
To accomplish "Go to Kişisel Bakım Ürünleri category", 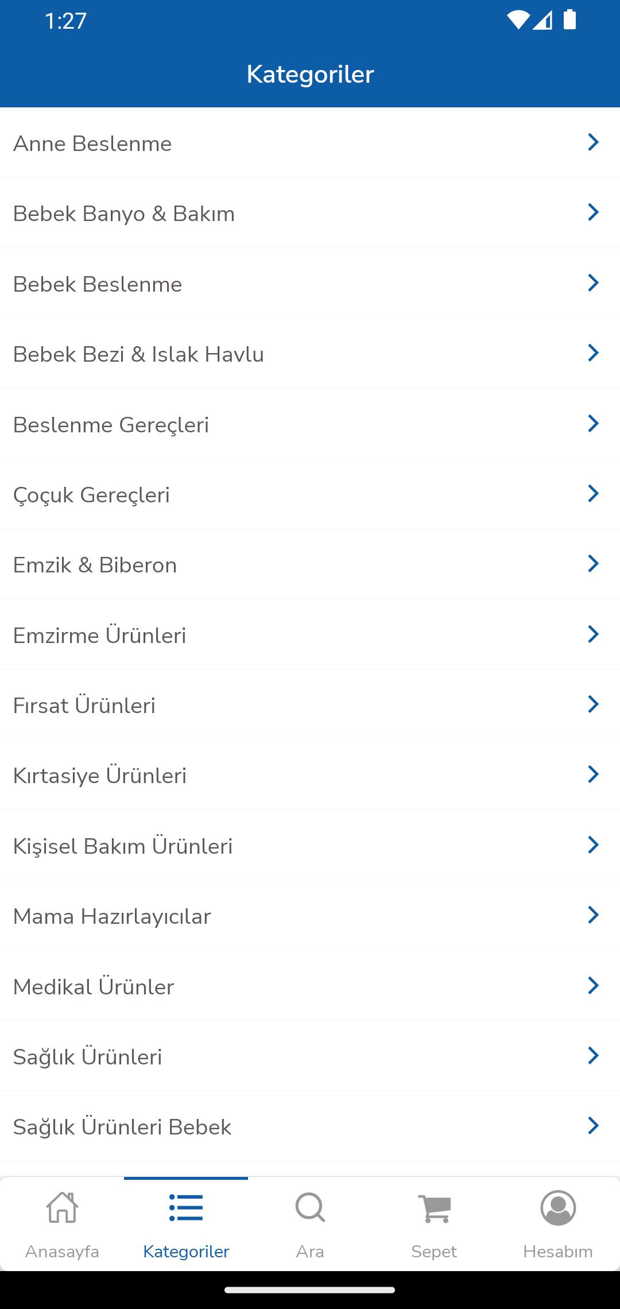I will coord(310,846).
